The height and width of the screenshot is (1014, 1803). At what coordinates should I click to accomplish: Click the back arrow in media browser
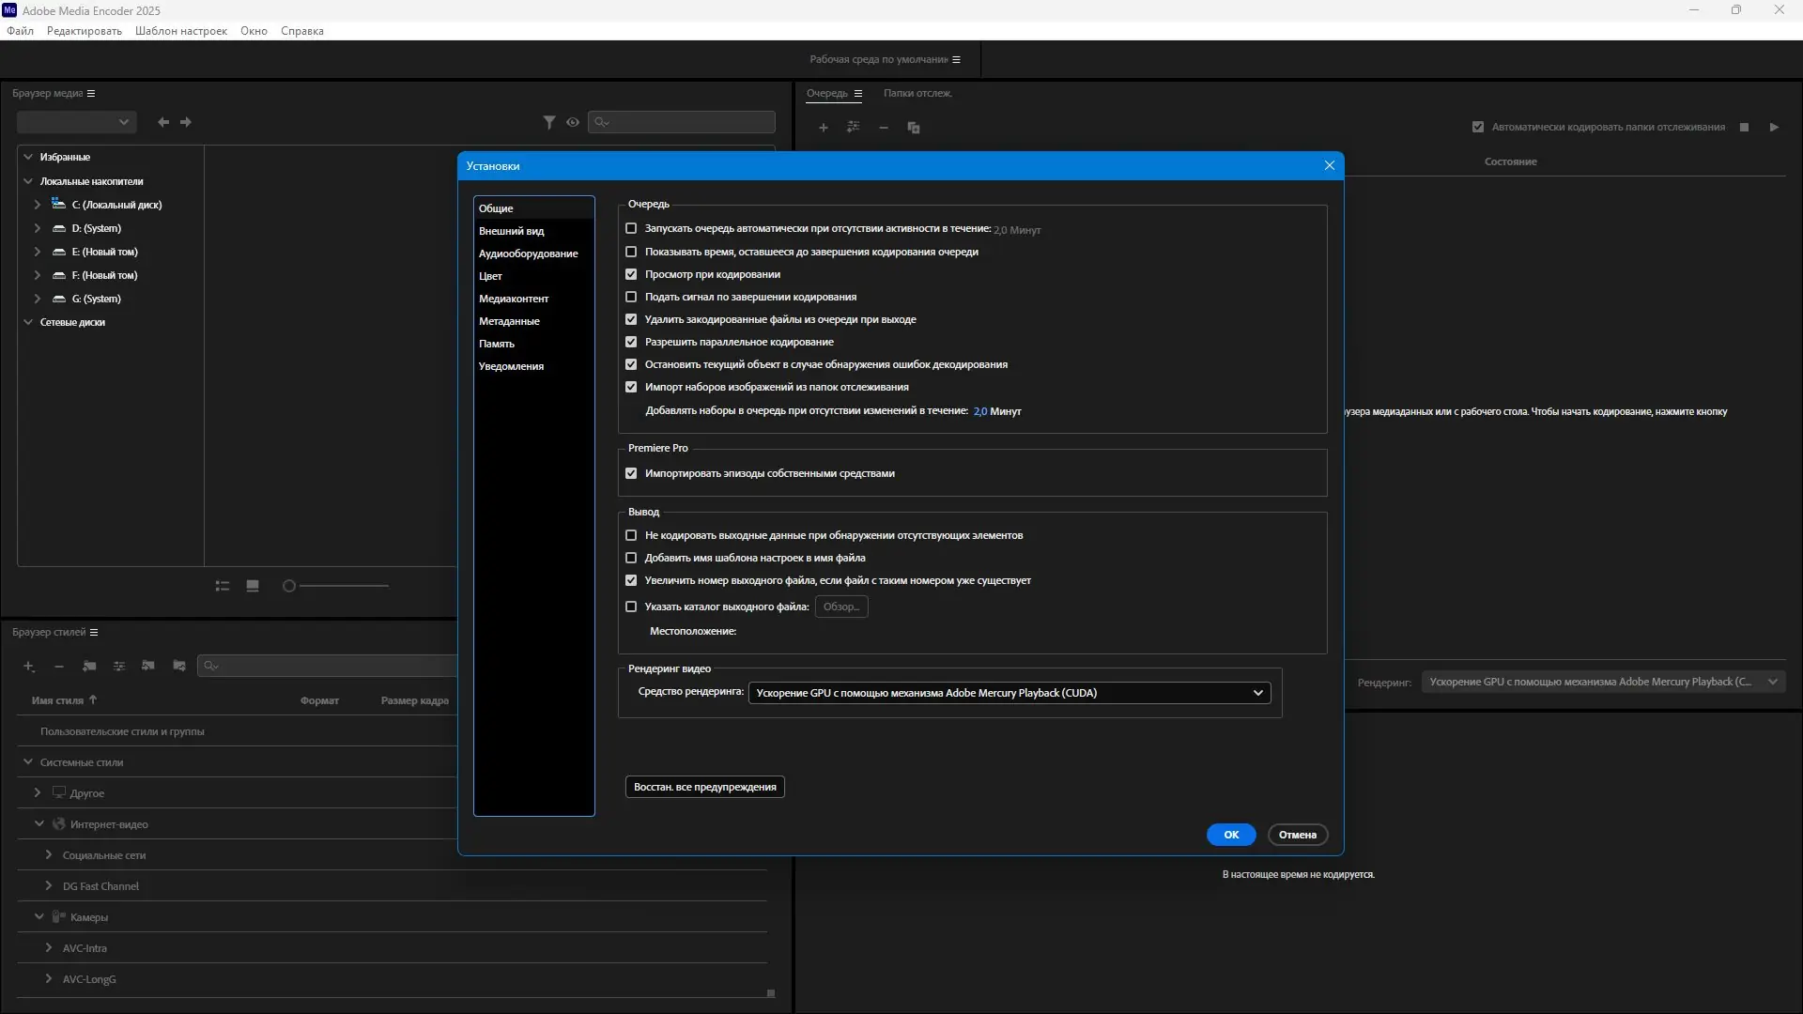[x=163, y=122]
